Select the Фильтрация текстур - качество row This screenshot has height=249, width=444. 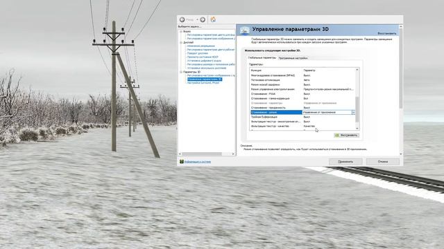click(302, 126)
